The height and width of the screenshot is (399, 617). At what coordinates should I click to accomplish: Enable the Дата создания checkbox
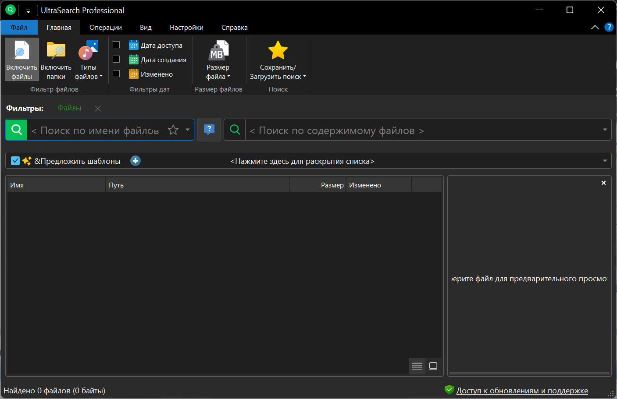(x=116, y=59)
